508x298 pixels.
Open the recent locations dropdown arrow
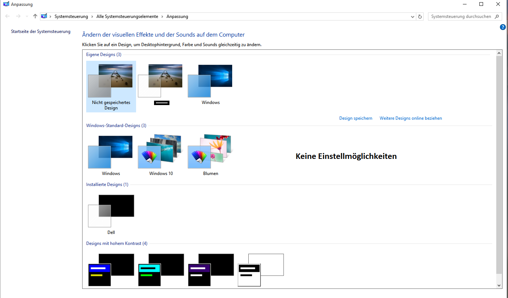click(x=27, y=16)
